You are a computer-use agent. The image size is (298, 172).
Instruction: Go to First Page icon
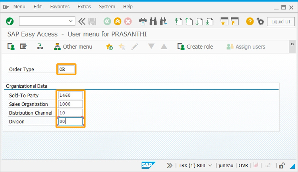[178, 21]
